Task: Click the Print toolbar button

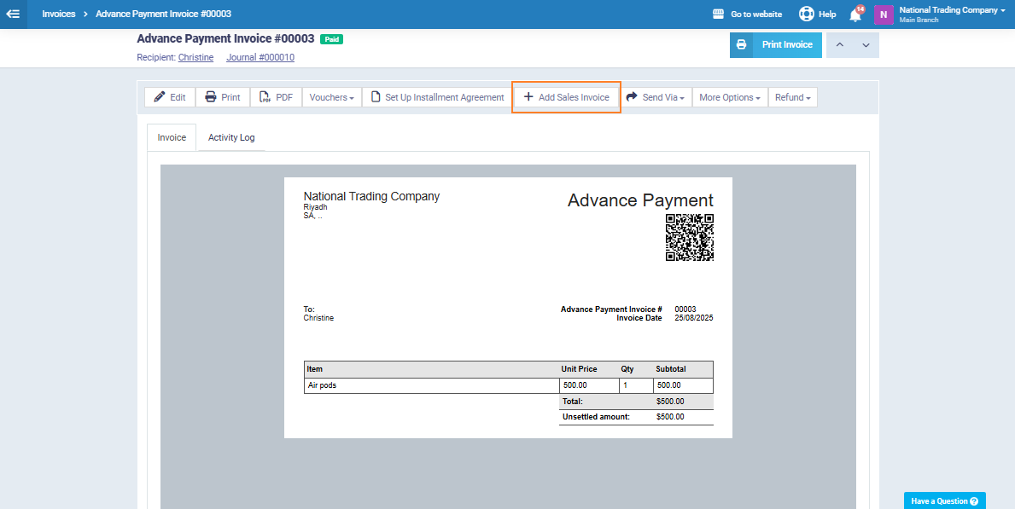Action: (x=223, y=97)
